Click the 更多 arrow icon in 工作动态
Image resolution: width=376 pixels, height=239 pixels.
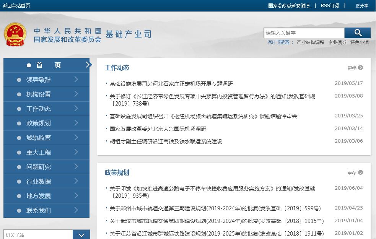point(360,68)
